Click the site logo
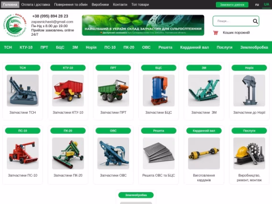Viewport: 272px width, 204px height. (15, 25)
